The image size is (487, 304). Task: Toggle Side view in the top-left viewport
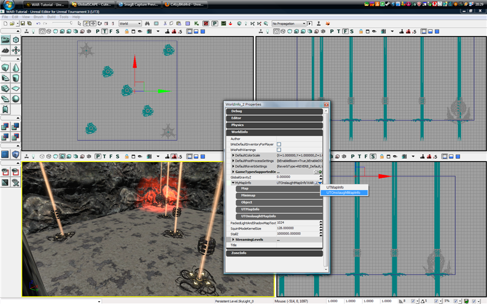pyautogui.click(x=117, y=31)
